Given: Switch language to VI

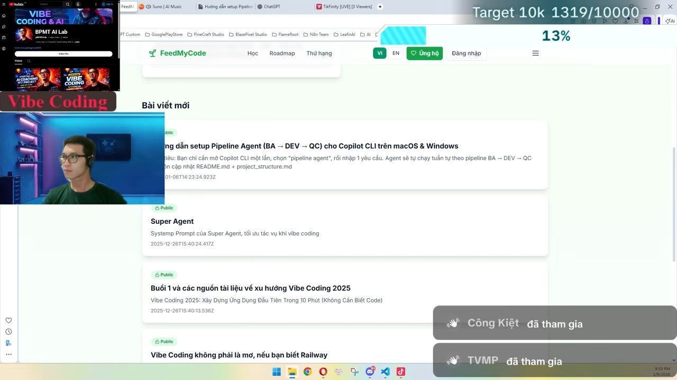Looking at the screenshot, I should pos(379,53).
